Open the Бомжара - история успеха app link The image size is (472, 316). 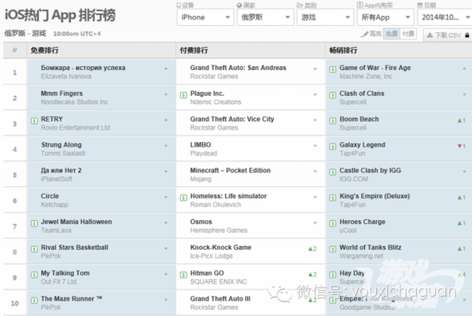83,68
